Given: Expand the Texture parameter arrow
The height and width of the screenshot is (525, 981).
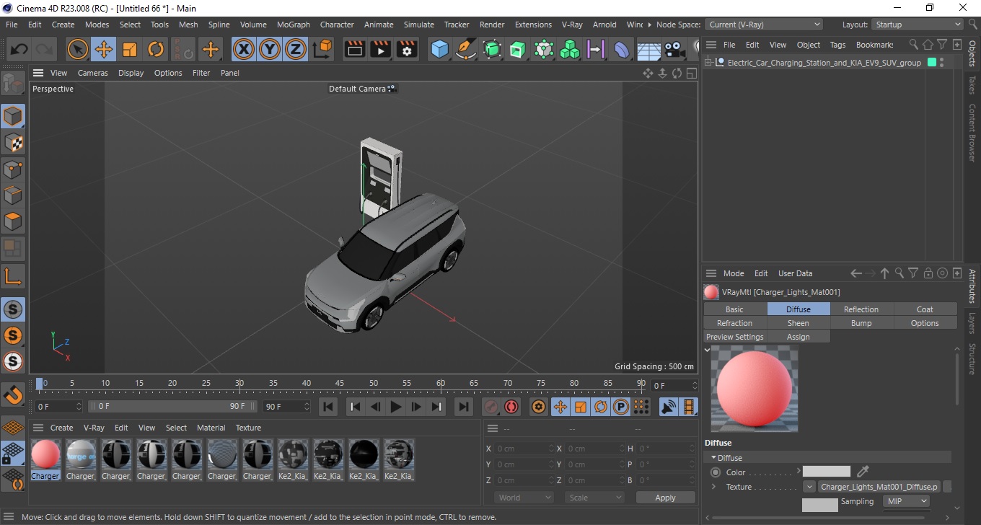Looking at the screenshot, I should pos(713,487).
